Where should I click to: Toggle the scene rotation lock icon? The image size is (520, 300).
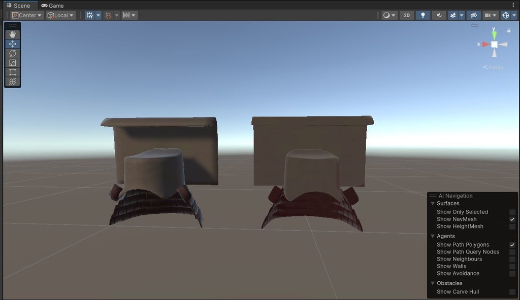[509, 30]
